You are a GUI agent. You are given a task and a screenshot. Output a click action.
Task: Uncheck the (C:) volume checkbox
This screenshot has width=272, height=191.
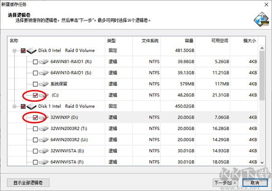[x=35, y=95]
